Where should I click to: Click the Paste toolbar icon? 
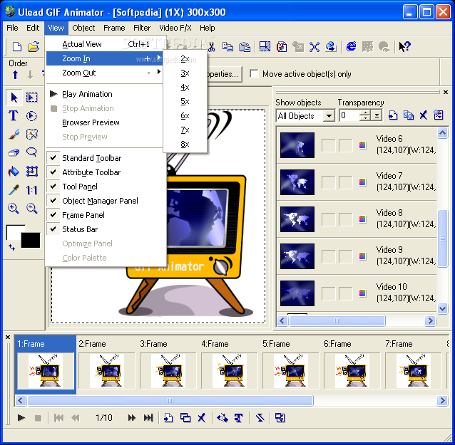tap(245, 47)
